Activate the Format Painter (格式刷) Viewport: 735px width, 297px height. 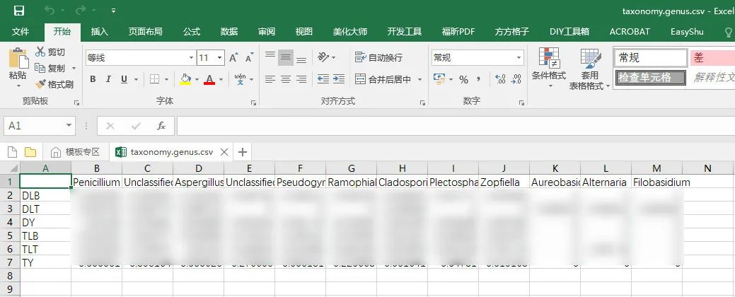click(x=54, y=84)
